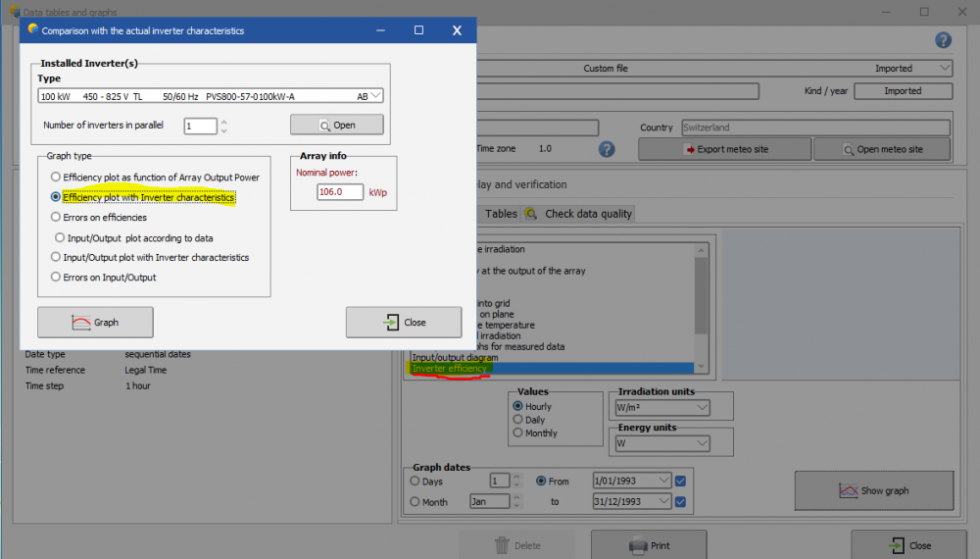The width and height of the screenshot is (980, 559).
Task: Click the Graph button in dialog
Action: click(95, 323)
